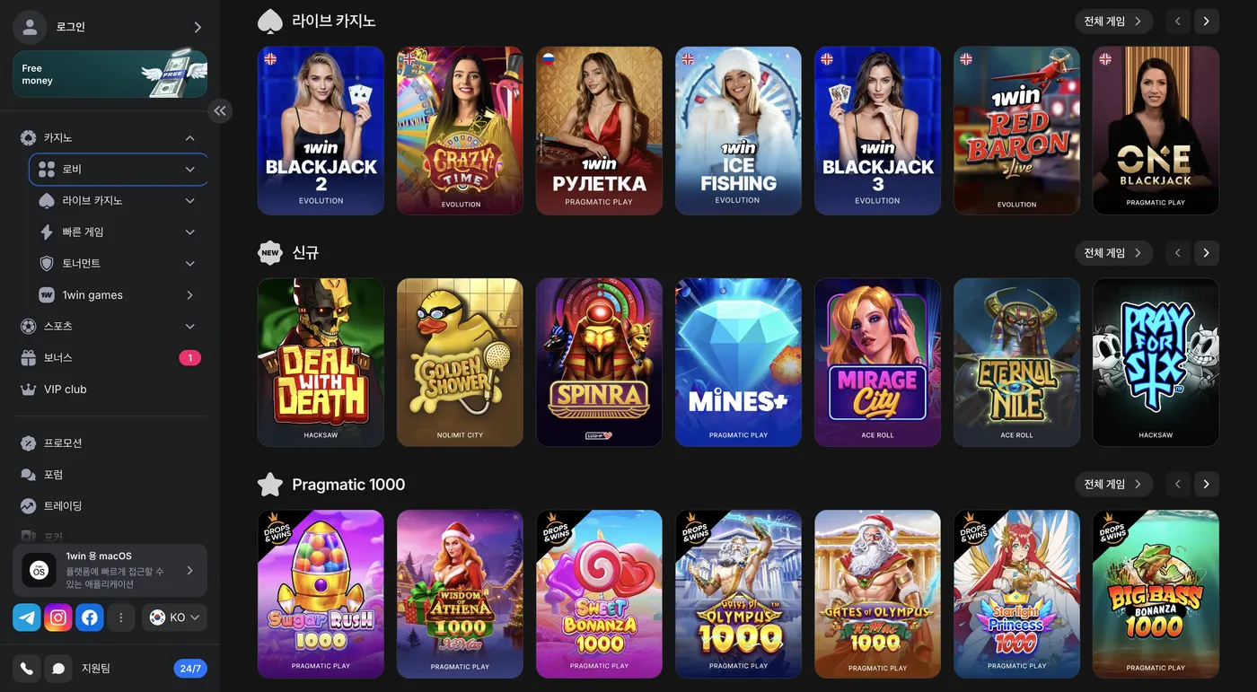Click the three-dot more socials icon

(x=121, y=618)
